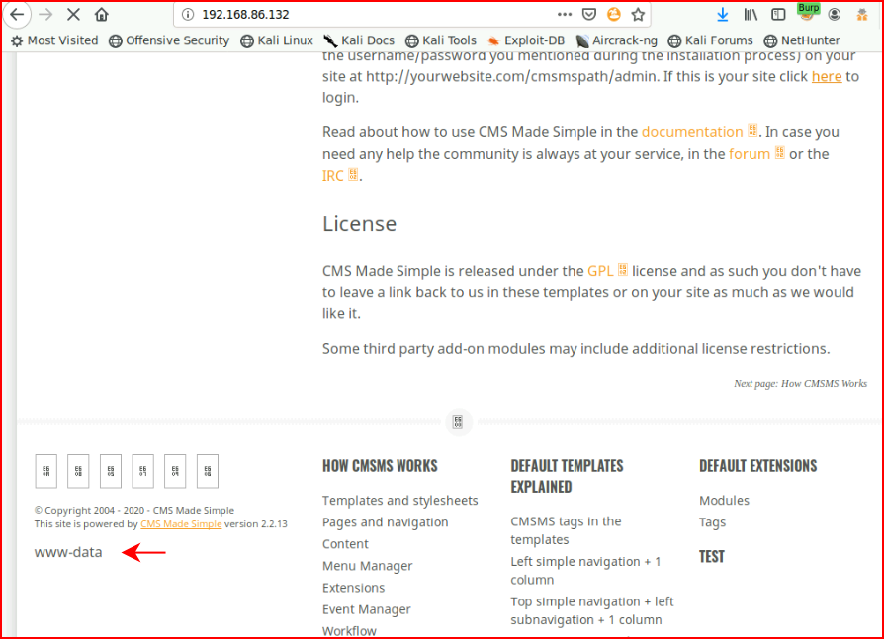
Task: Open the Kali Tools bookmark
Action: pos(441,40)
